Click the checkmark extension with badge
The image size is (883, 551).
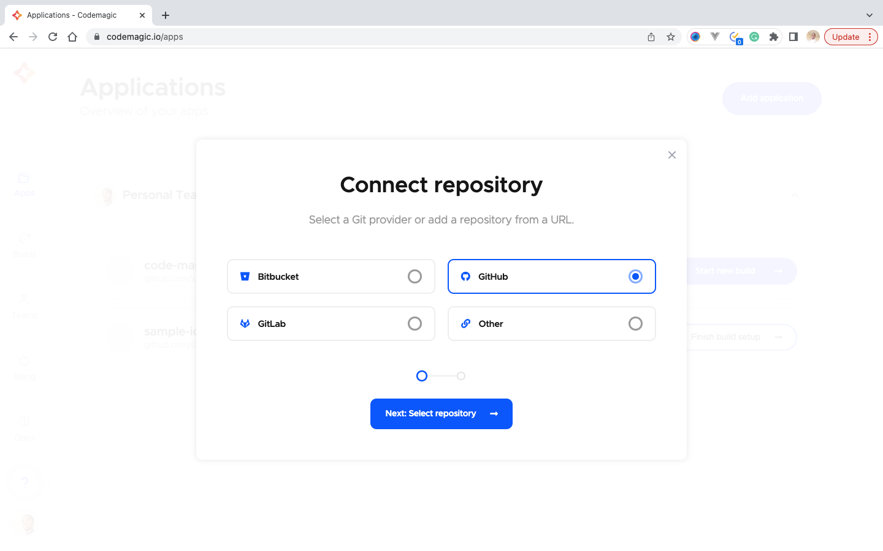[735, 37]
